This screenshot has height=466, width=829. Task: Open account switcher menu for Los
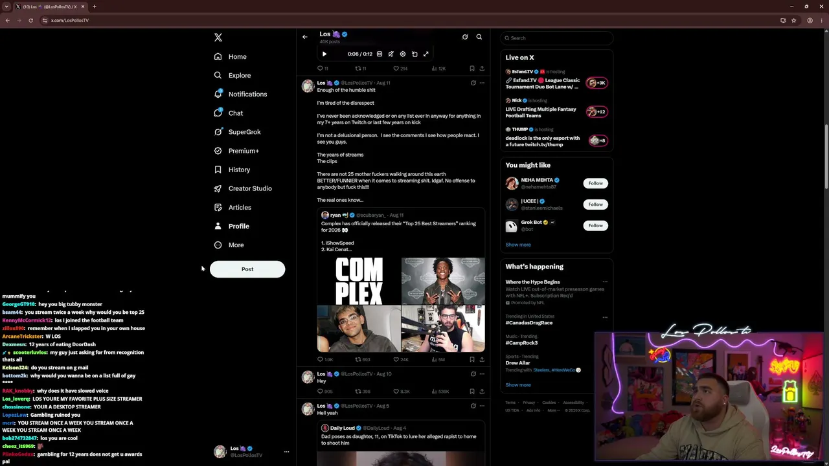point(251,452)
